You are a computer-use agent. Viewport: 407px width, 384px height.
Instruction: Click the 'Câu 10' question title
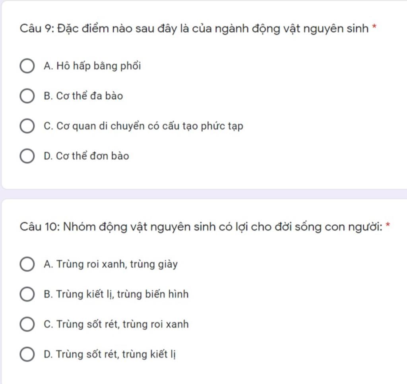(x=201, y=227)
